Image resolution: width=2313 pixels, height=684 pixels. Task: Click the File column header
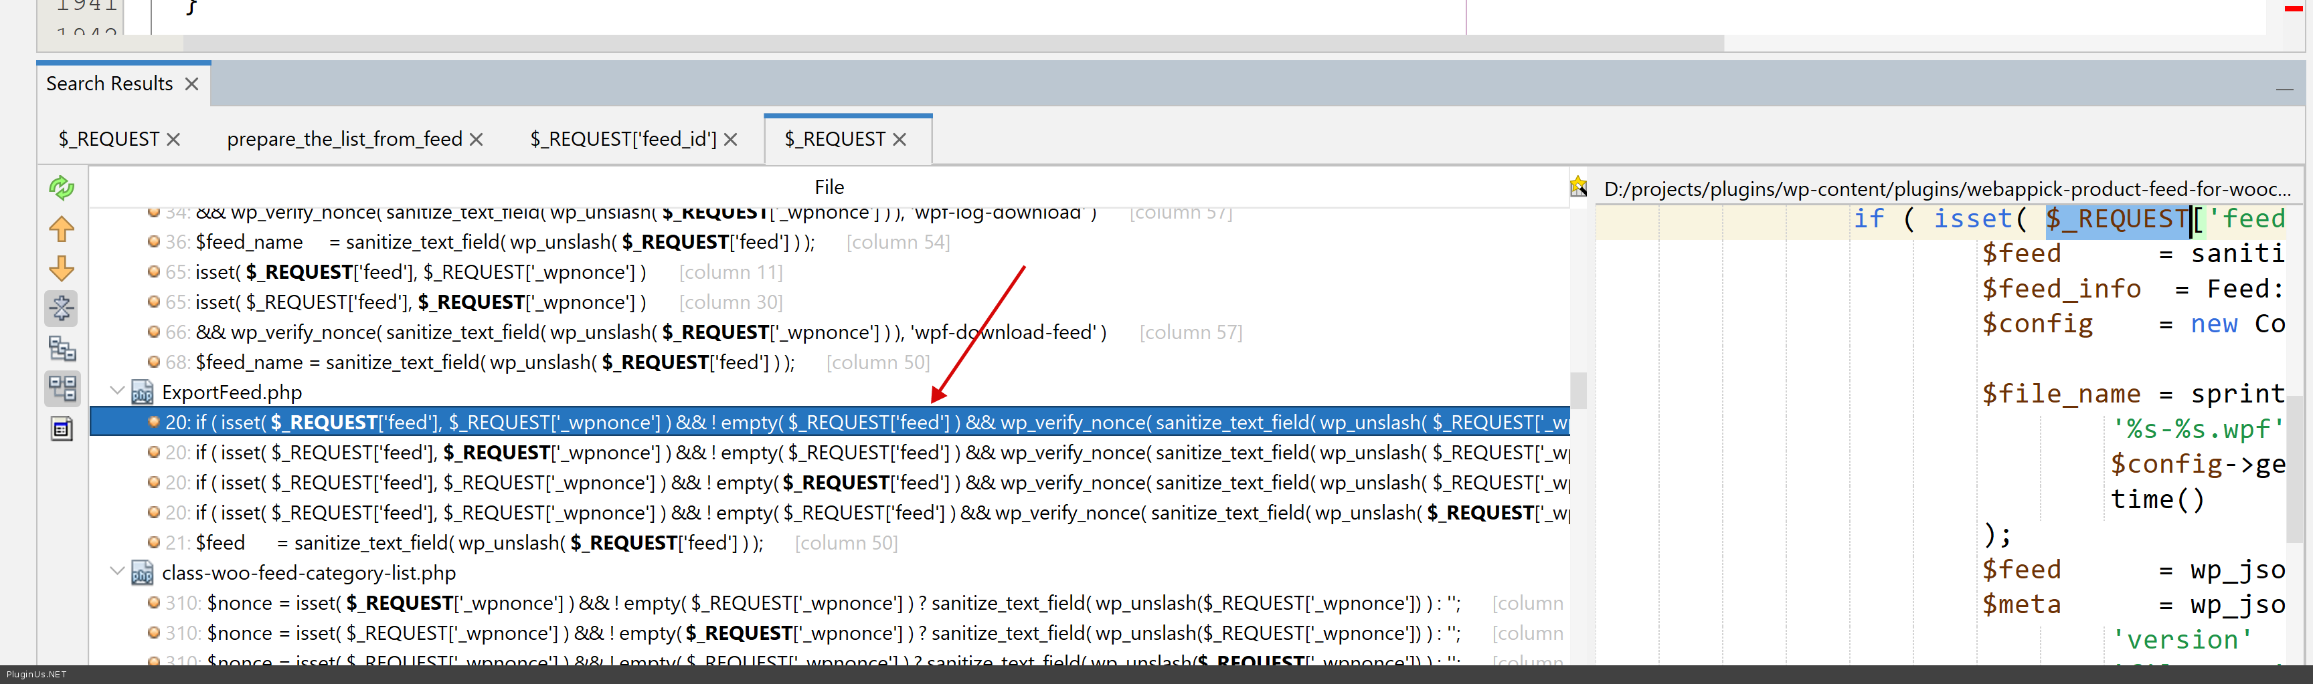tap(828, 187)
